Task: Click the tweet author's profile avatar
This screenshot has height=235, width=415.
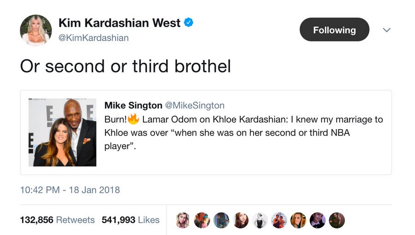Action: [36, 30]
